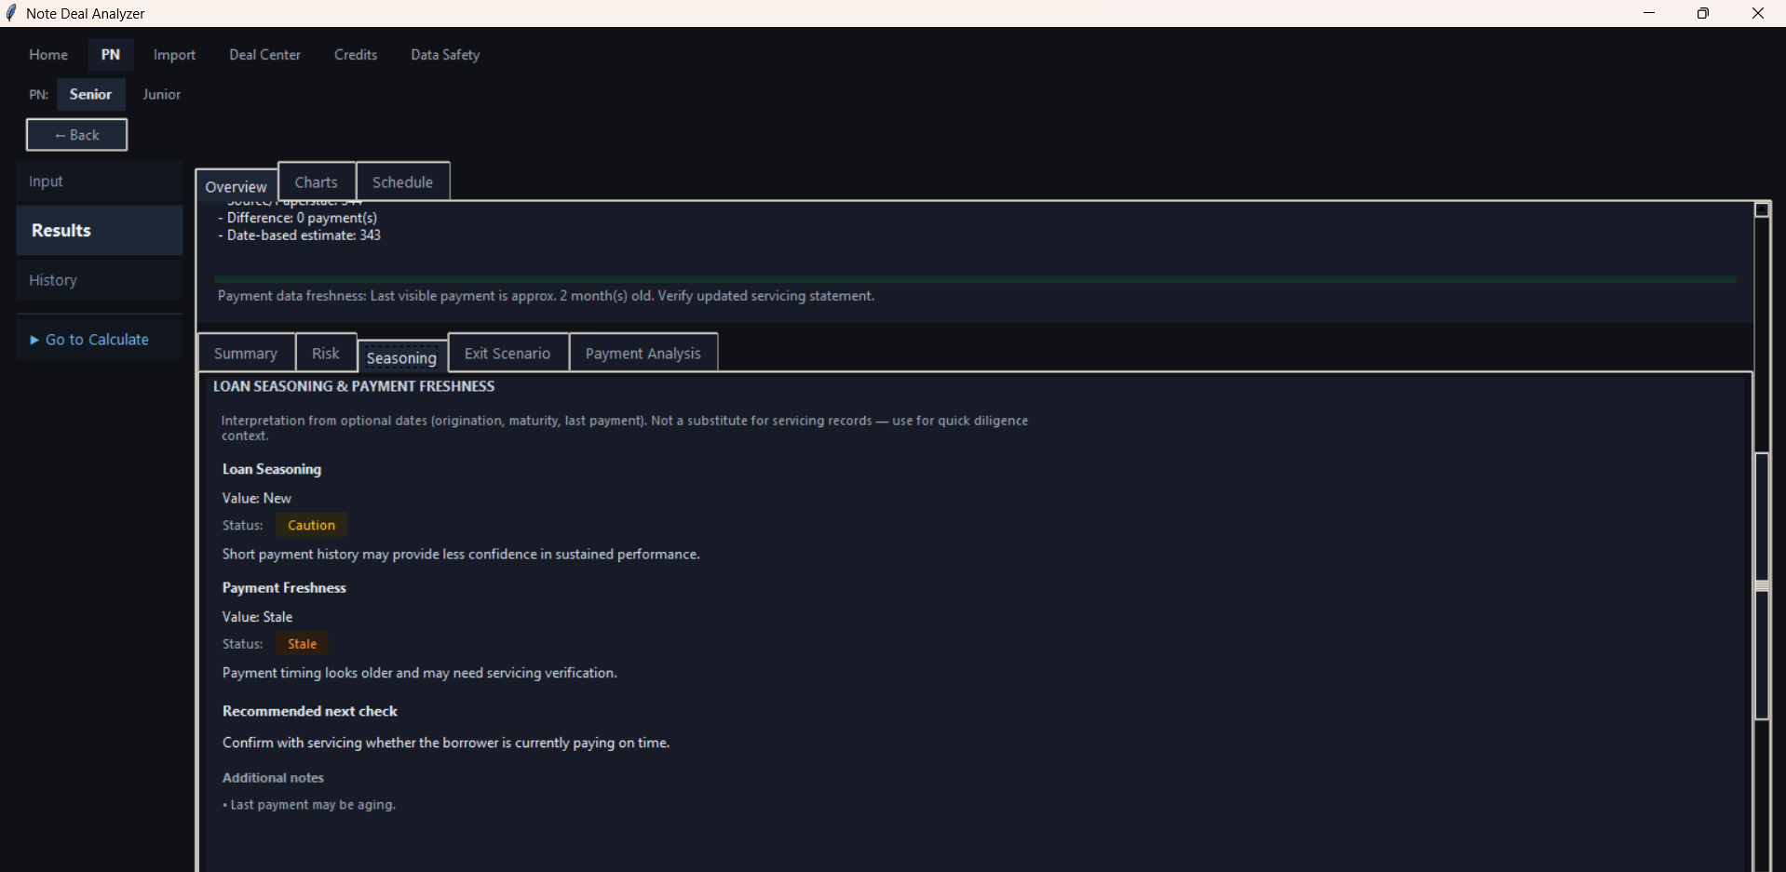Image resolution: width=1786 pixels, height=872 pixels.
Task: Click the 'Date-based estimate: 343' line
Action: point(299,235)
